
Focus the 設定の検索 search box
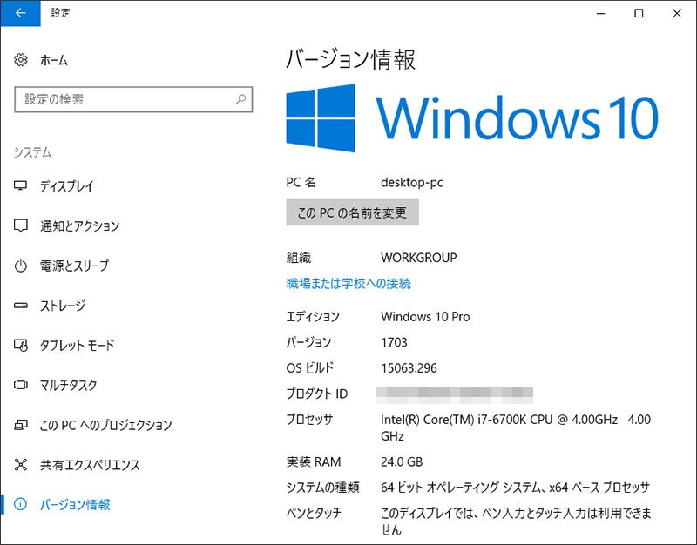pyautogui.click(x=133, y=99)
